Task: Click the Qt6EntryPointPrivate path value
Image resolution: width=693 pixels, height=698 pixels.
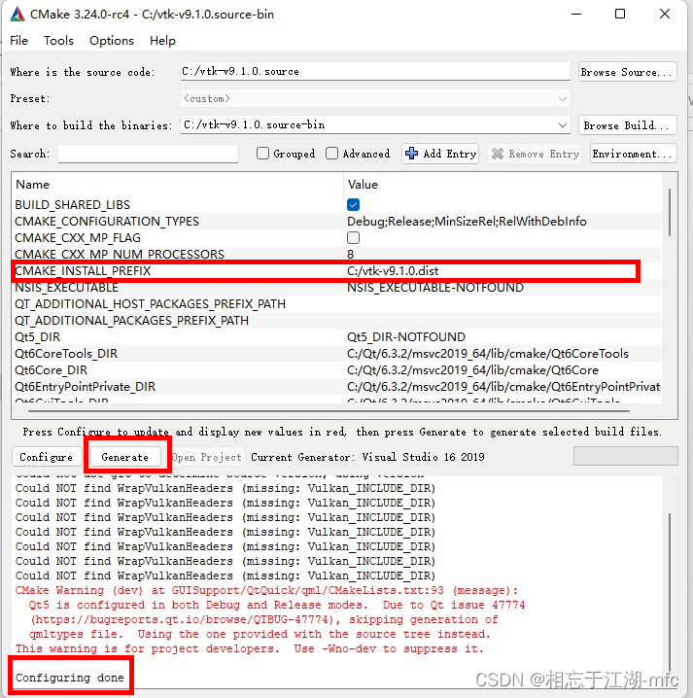Action: coord(503,386)
